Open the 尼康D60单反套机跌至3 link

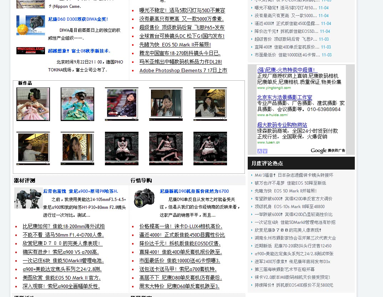click(x=179, y=286)
